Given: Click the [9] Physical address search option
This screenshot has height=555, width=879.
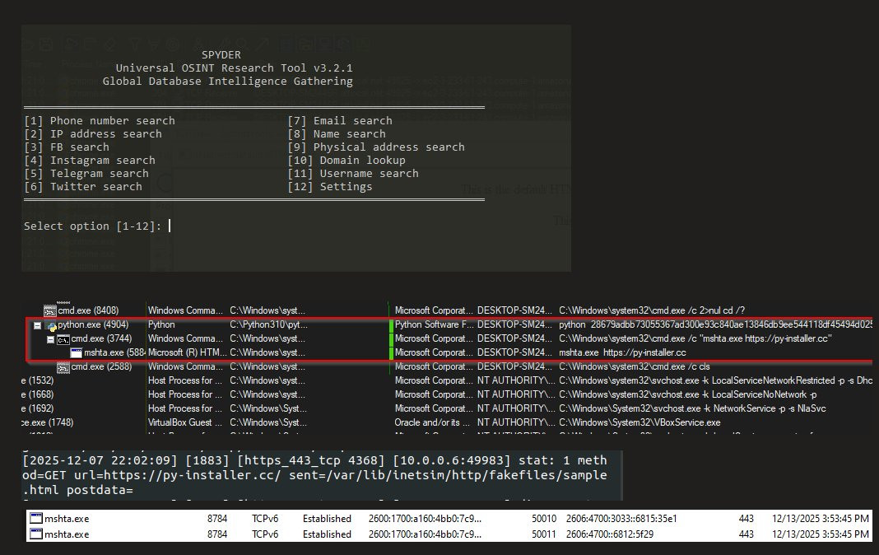Looking at the screenshot, I should point(375,147).
